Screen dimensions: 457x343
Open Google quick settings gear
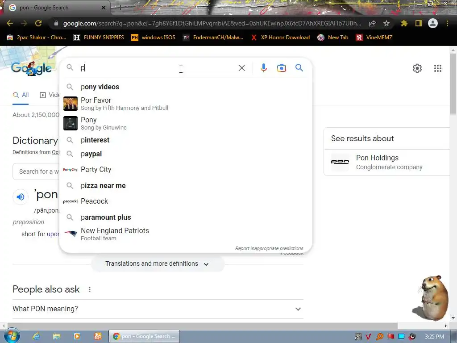tap(417, 68)
